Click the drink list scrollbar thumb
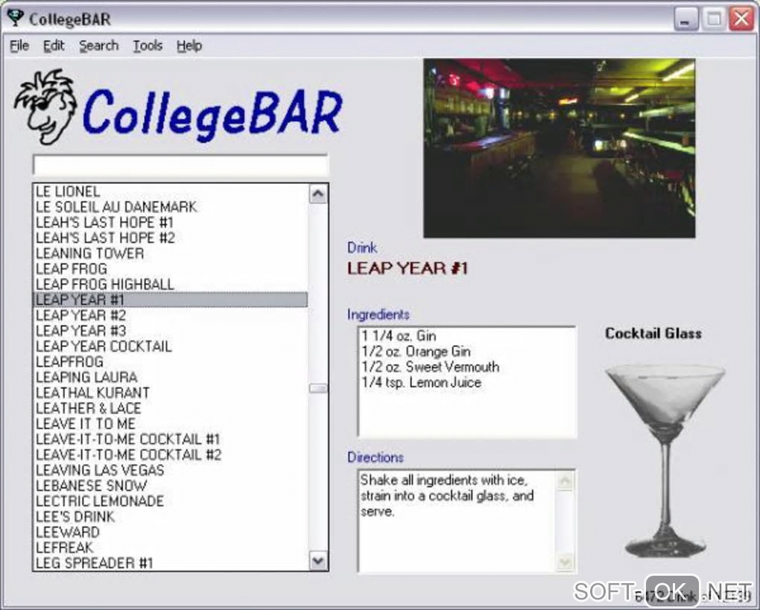The height and width of the screenshot is (610, 760). [318, 389]
